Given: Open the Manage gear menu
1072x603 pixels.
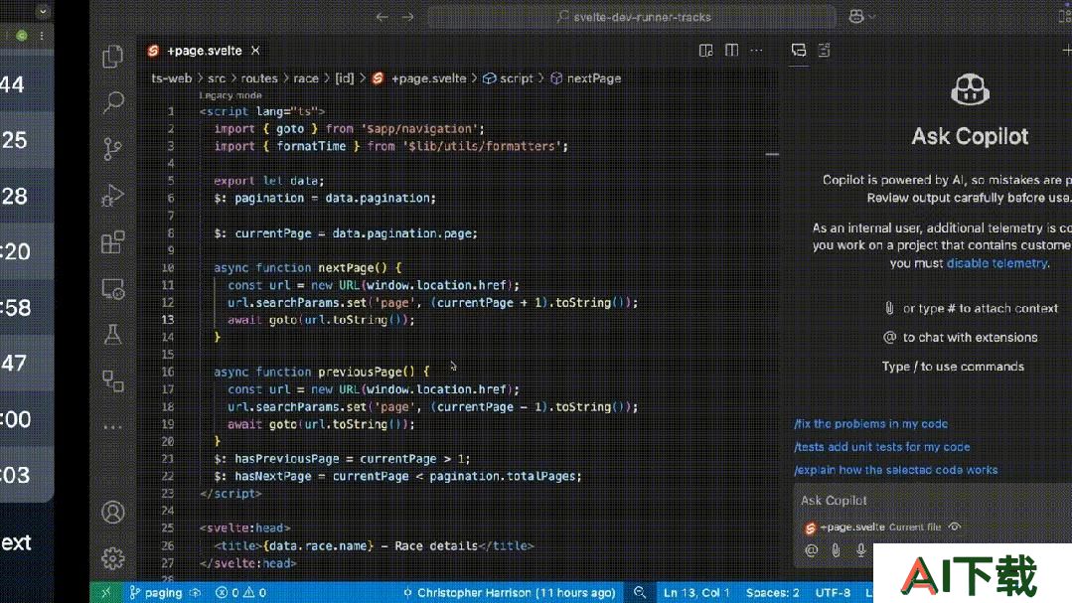Looking at the screenshot, I should pyautogui.click(x=113, y=558).
